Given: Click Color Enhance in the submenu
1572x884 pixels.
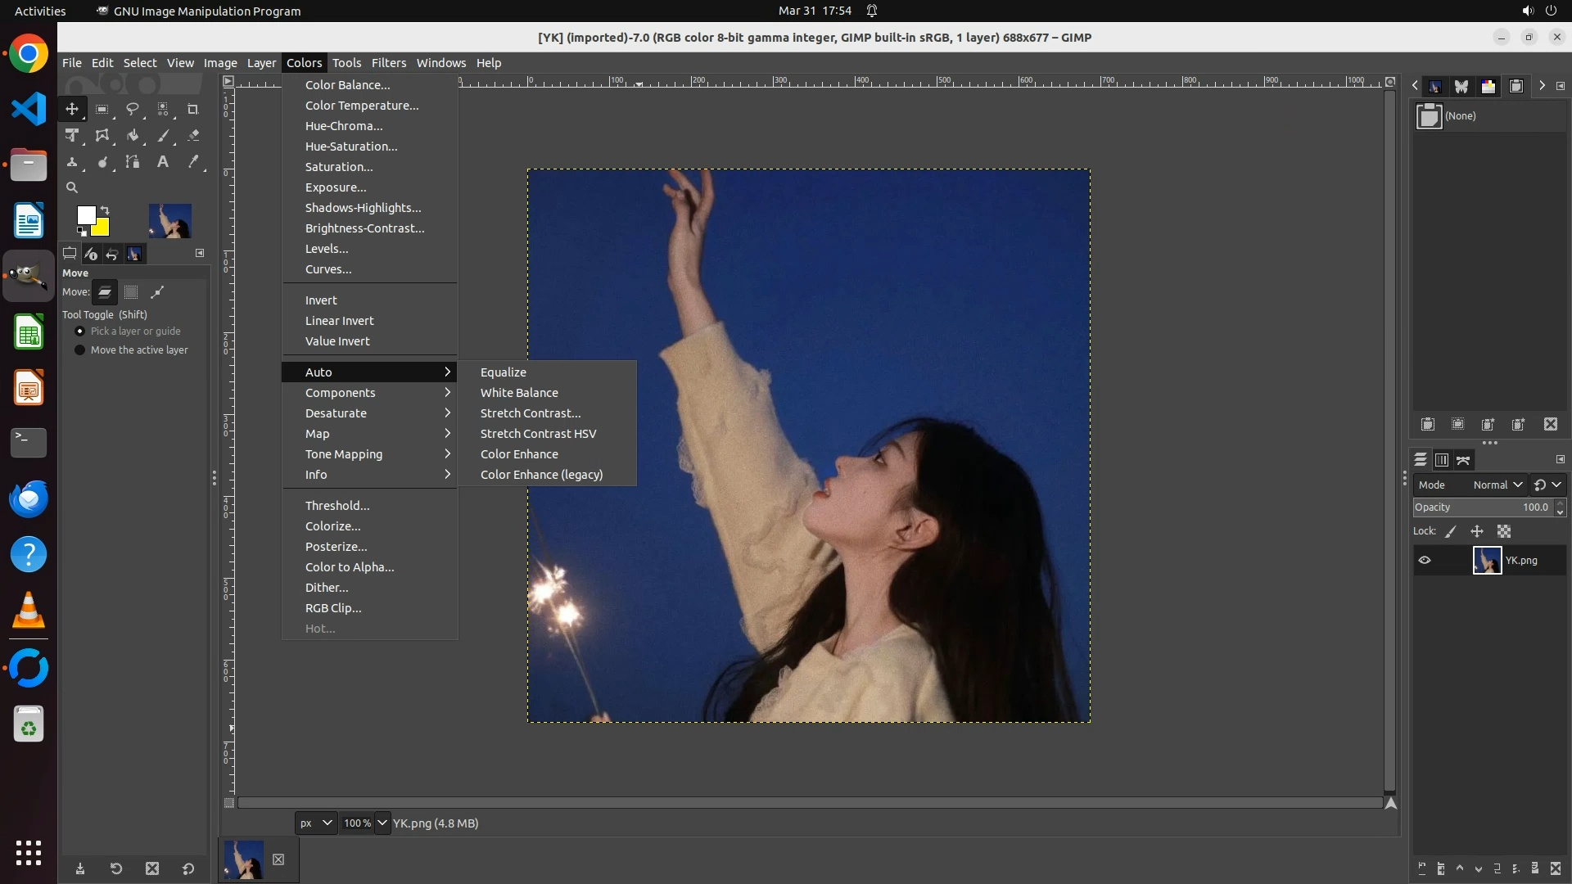Looking at the screenshot, I should [x=519, y=454].
